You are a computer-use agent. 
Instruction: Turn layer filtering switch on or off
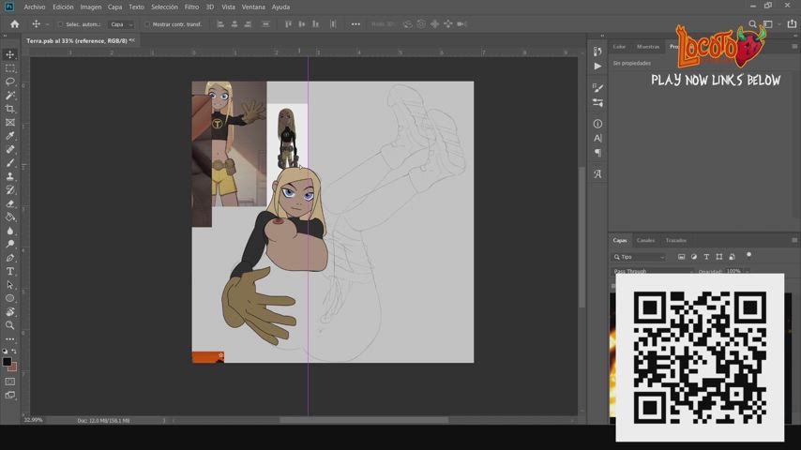click(748, 255)
